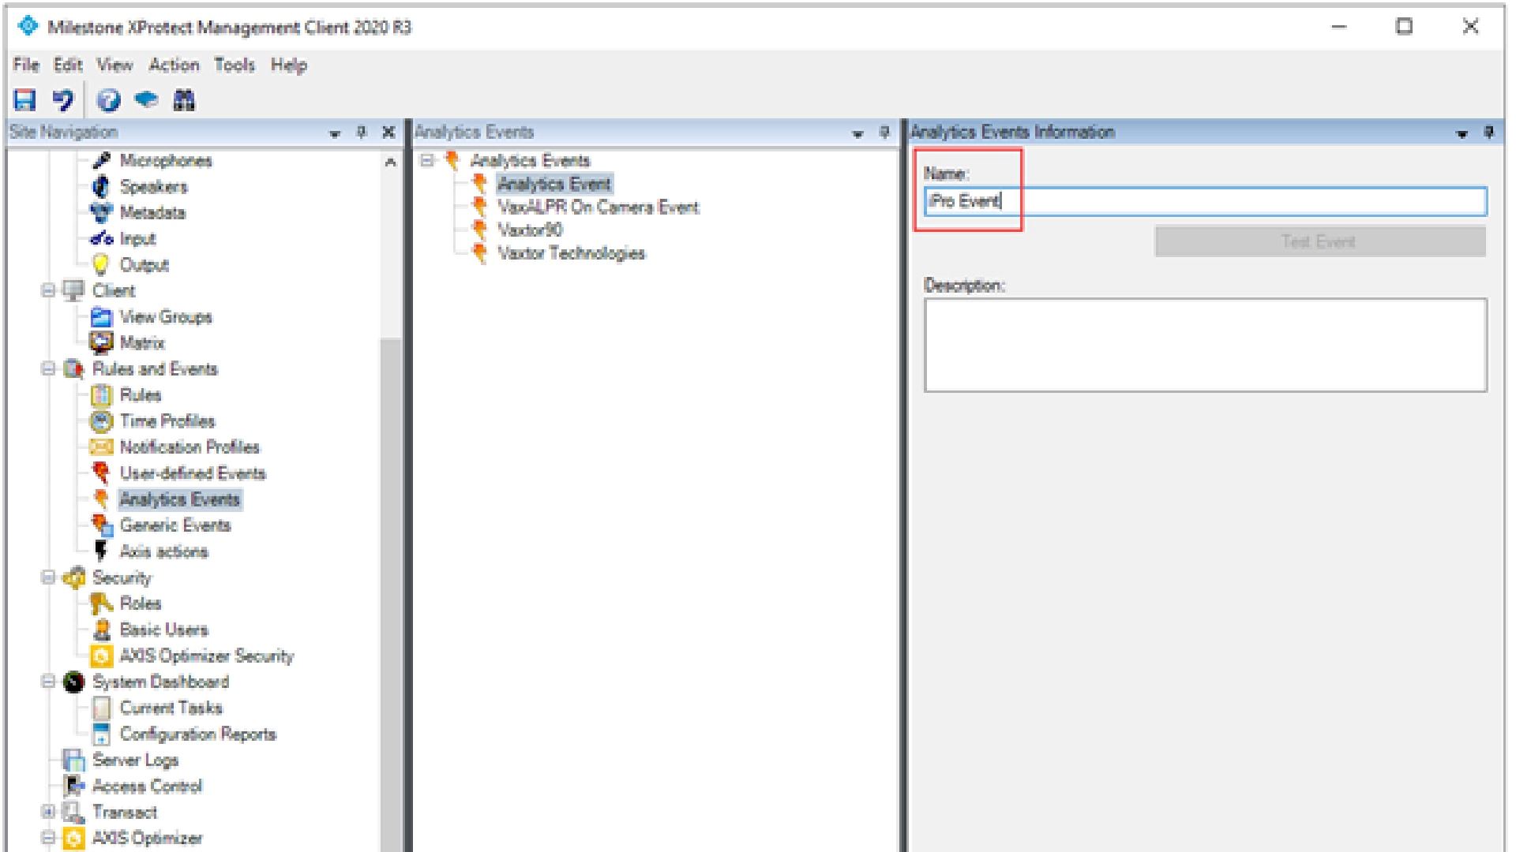
Task: Select the Speakers icon in the tree
Action: click(x=101, y=186)
